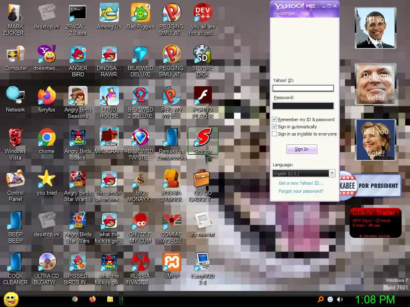Open the its over.txt file icon
Viewport: 410px width, 307px height.
pos(203,224)
